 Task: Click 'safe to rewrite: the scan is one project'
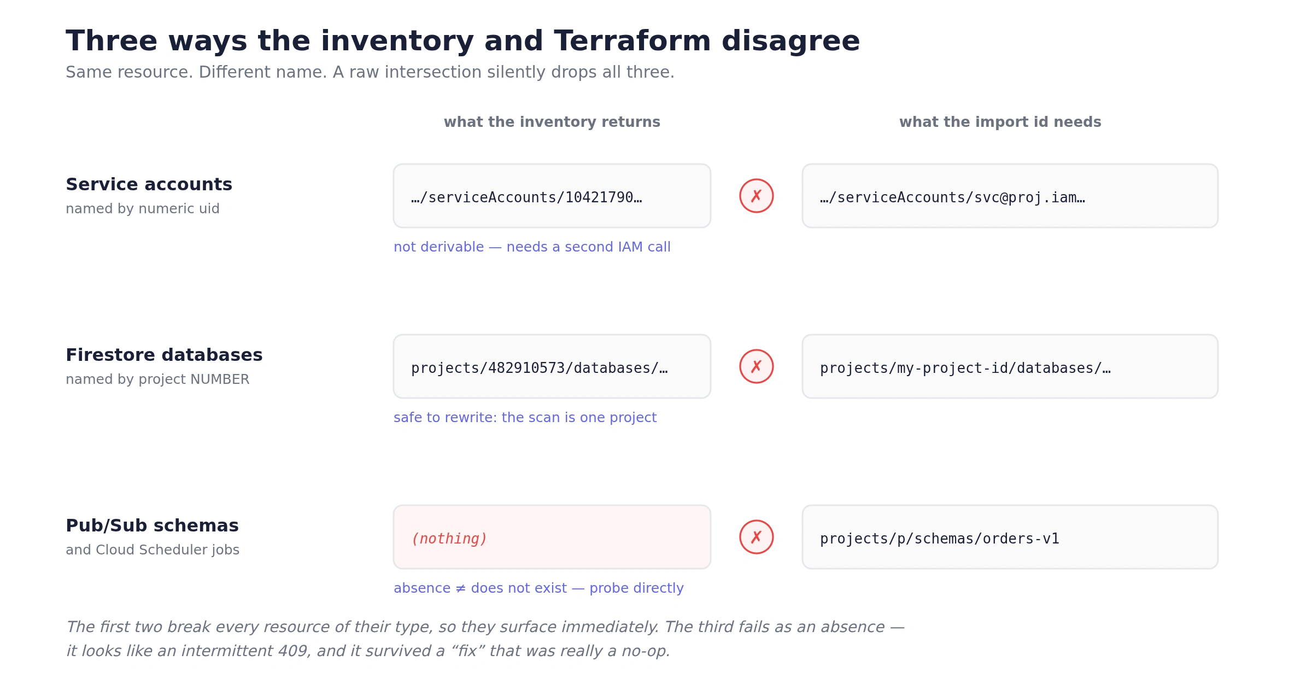[x=525, y=418]
